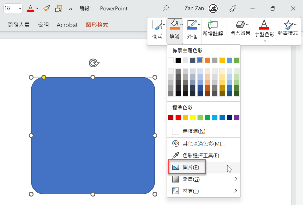Expand the 樣式 dropdown arrow
Image resolution: width=303 pixels, height=205 pixels.
pos(164,25)
